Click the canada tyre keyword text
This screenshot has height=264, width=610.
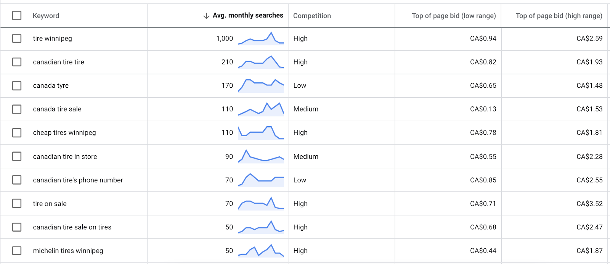[x=51, y=85]
